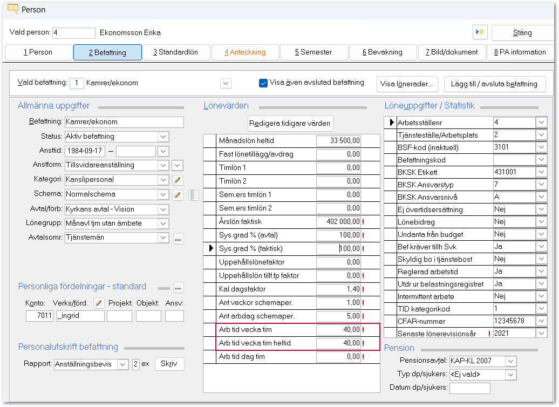This screenshot has width=559, height=407.
Task: Open the Rapport dropdown for Anställningsbevis
Action: click(x=122, y=364)
